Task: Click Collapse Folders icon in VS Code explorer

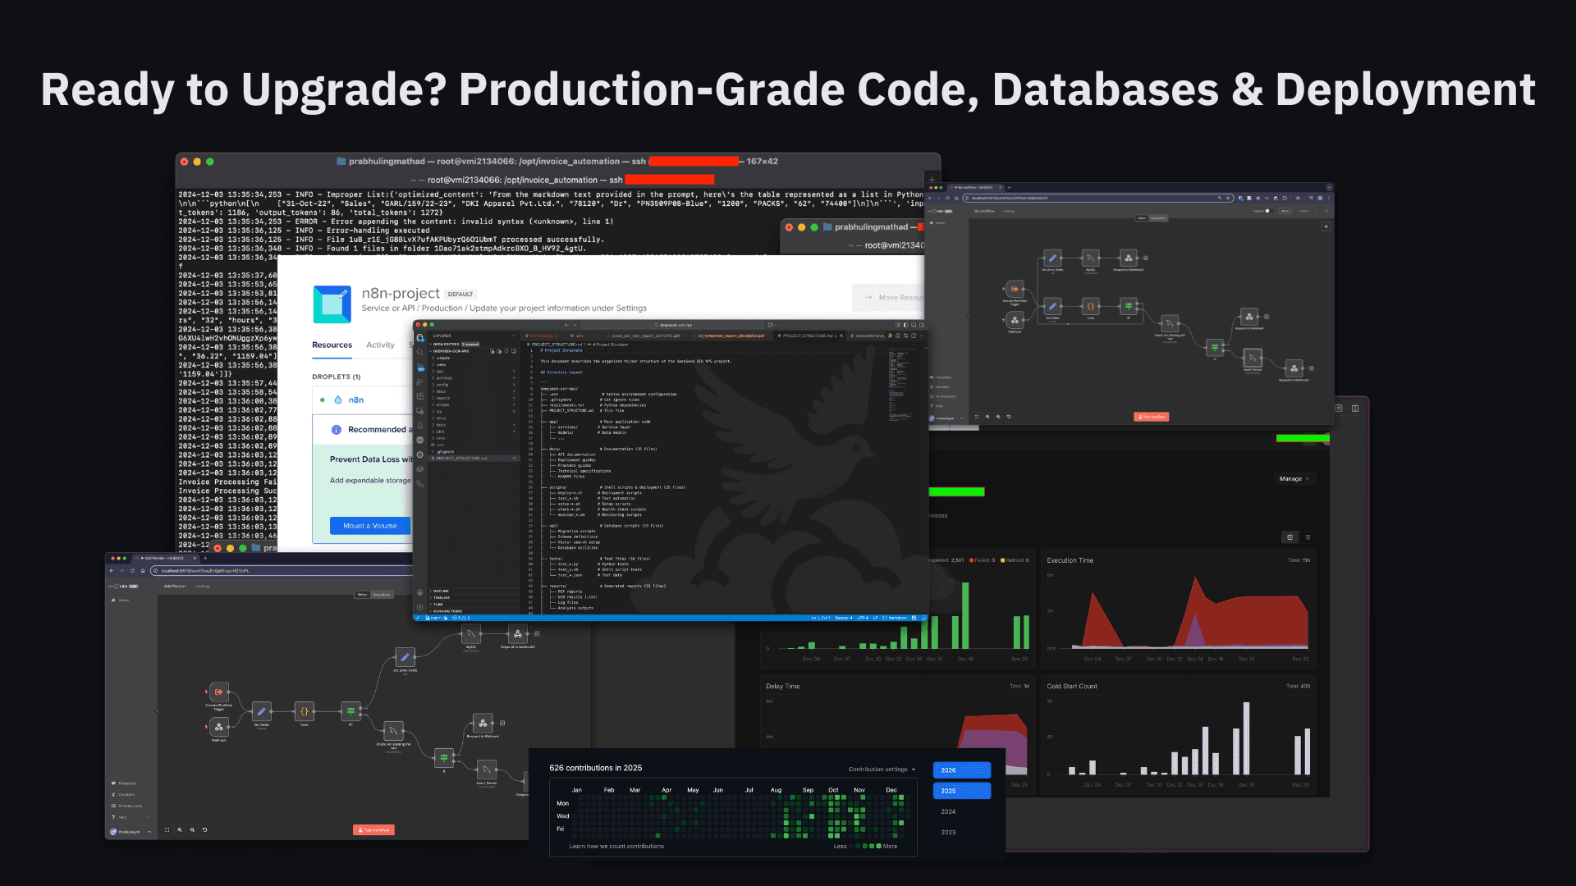Action: (514, 351)
